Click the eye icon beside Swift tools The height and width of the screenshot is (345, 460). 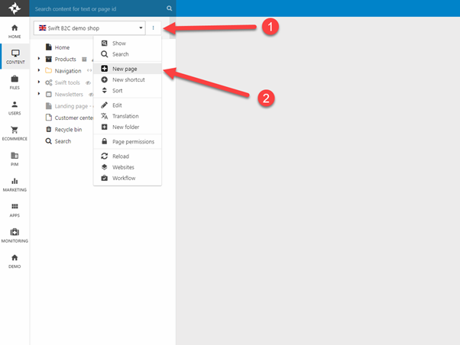(x=88, y=82)
